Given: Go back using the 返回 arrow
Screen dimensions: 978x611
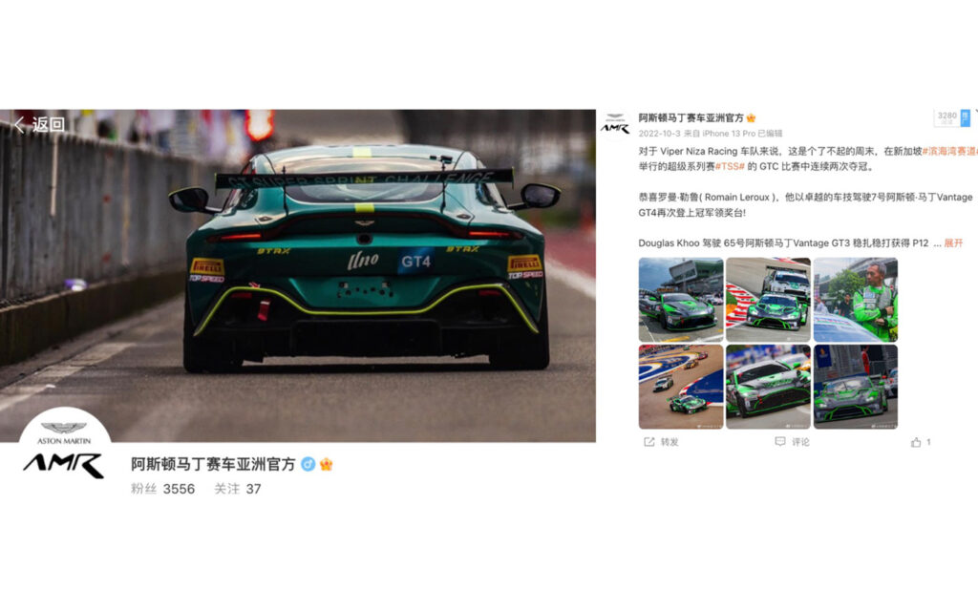Looking at the screenshot, I should [x=38, y=125].
